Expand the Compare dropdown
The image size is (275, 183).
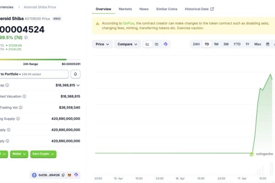pos(127,44)
